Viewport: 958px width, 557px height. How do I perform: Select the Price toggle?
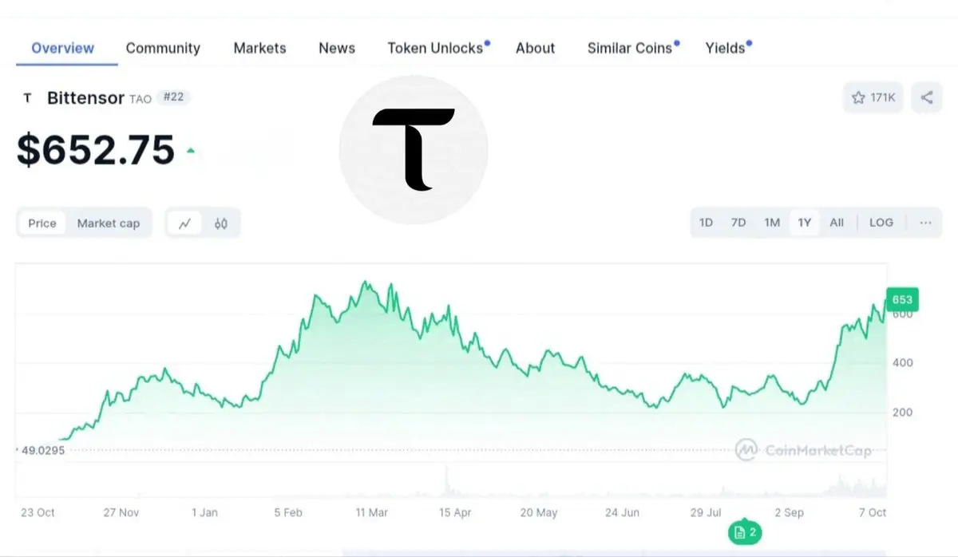click(x=42, y=223)
